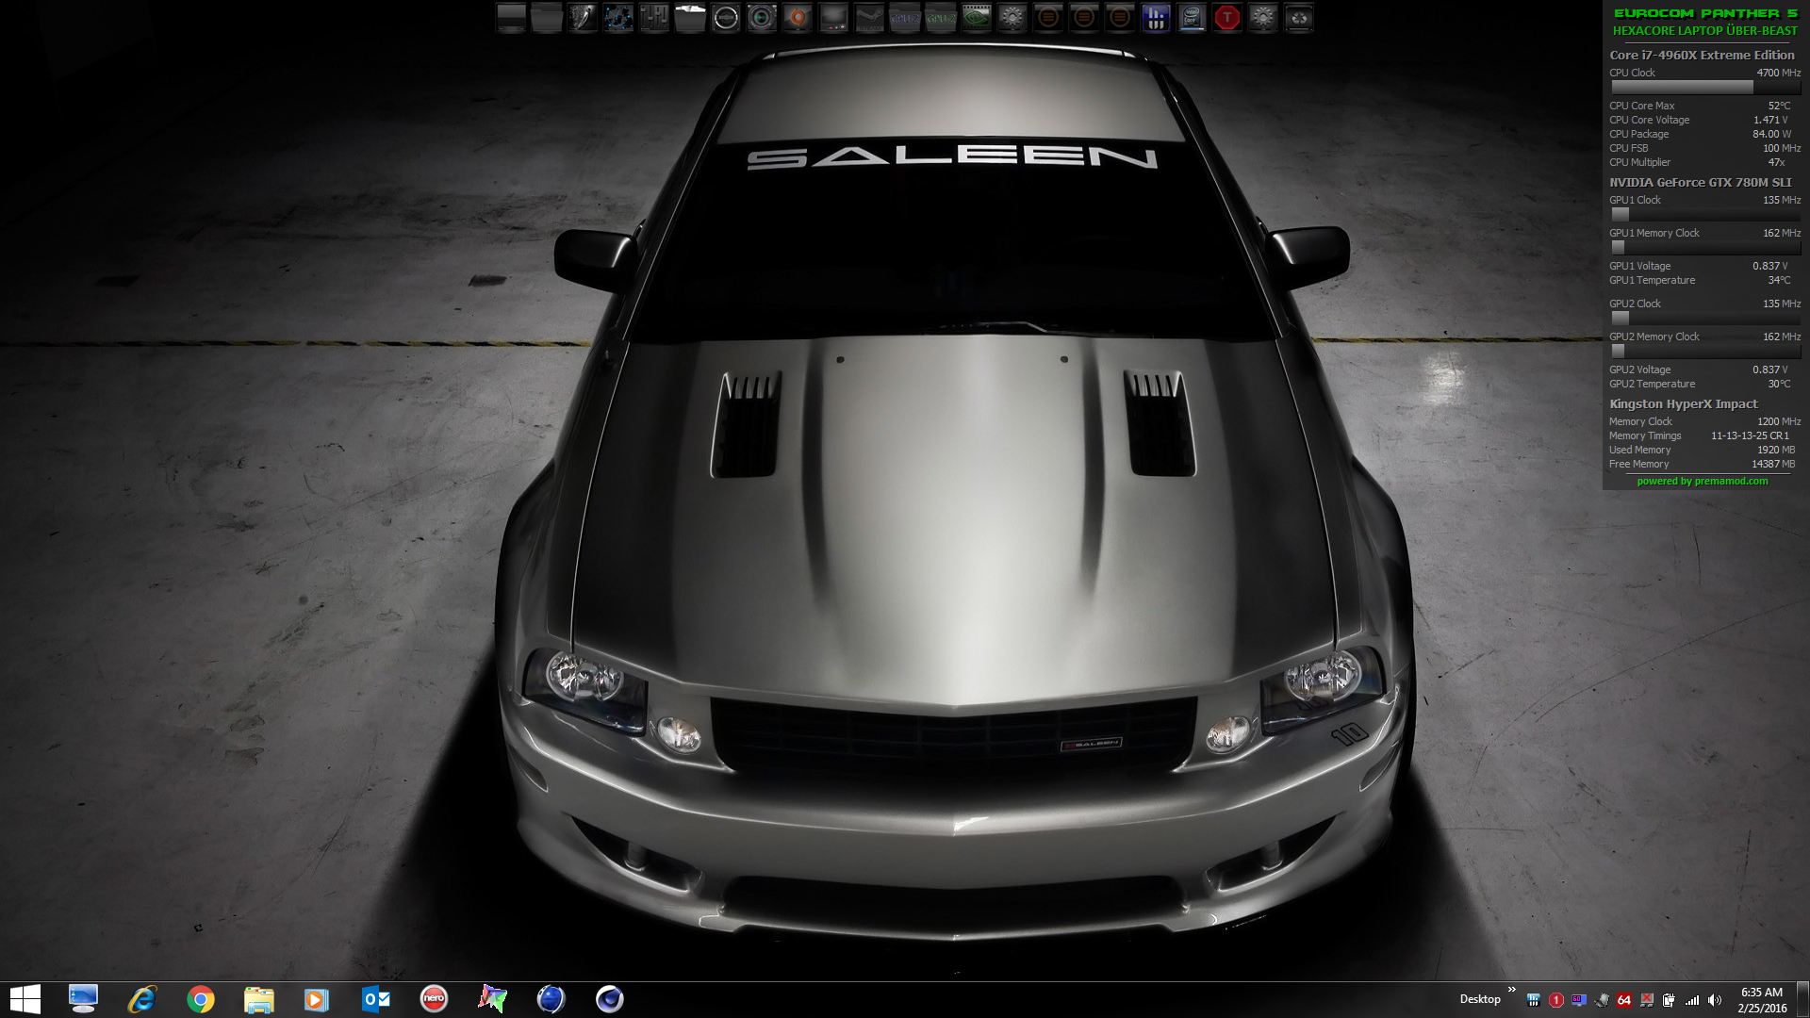Viewport: 1810px width, 1018px height.
Task: Open the Recycle Bin dock icon
Action: (x=1299, y=18)
